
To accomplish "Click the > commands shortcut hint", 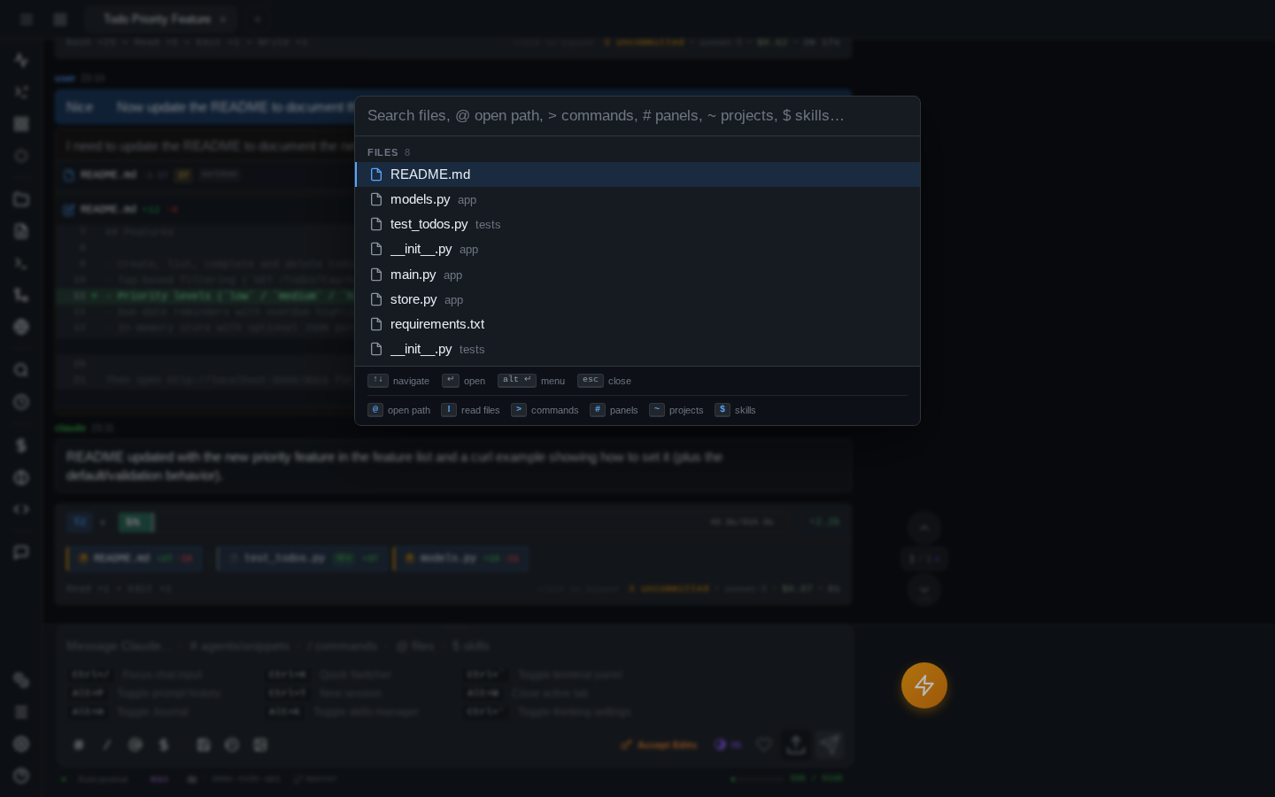I will point(545,410).
